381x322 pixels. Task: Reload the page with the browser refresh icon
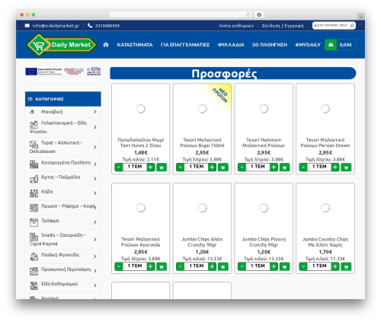[x=248, y=14]
